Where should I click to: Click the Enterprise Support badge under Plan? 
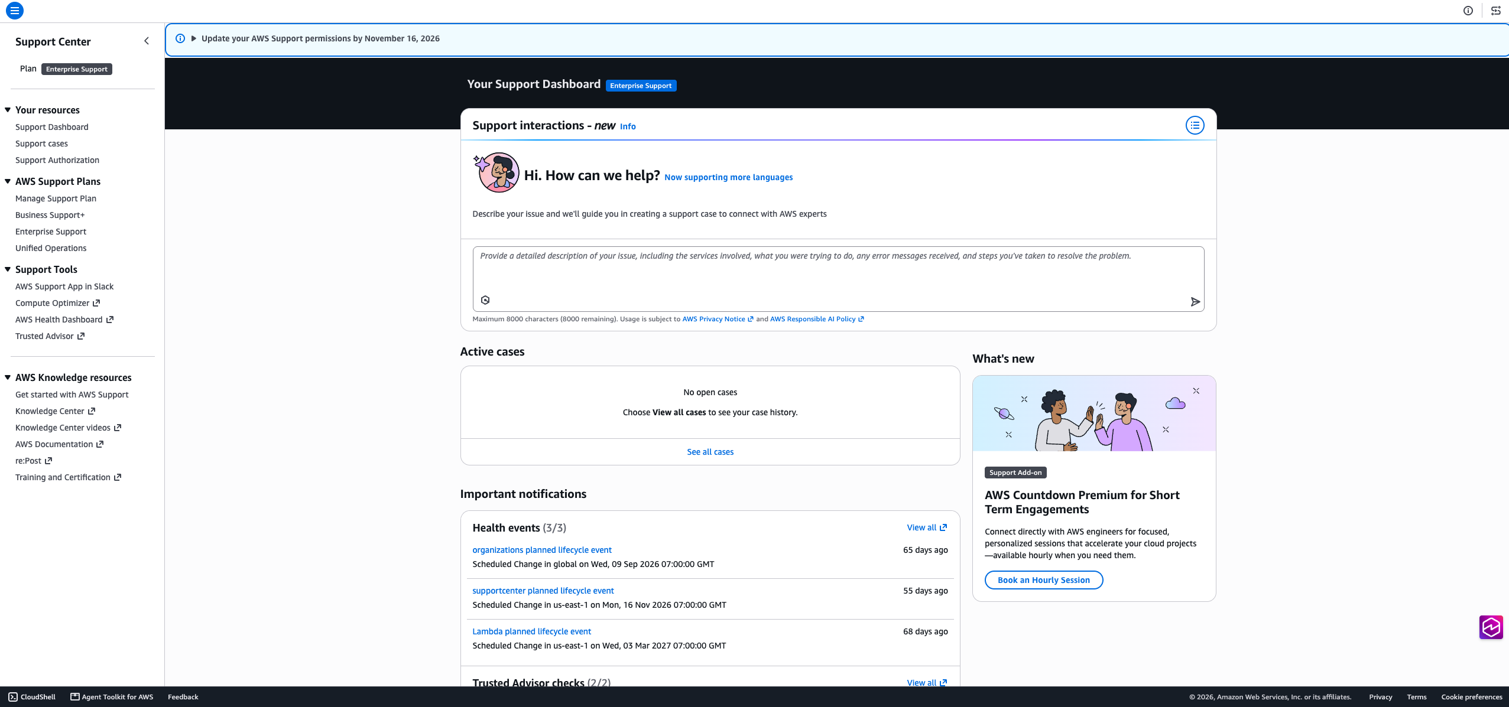click(77, 69)
